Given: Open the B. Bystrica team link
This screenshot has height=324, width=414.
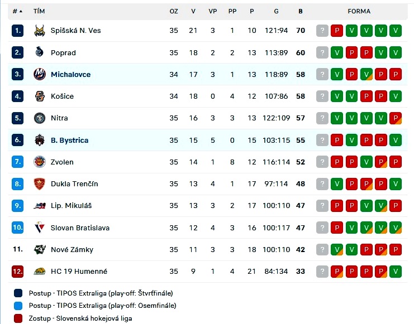Looking at the screenshot, I should tap(69, 140).
